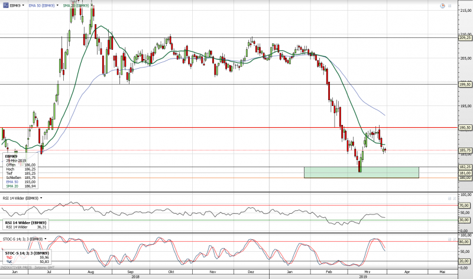
Task: Click the clock icon at top right
Action: pos(442,5)
